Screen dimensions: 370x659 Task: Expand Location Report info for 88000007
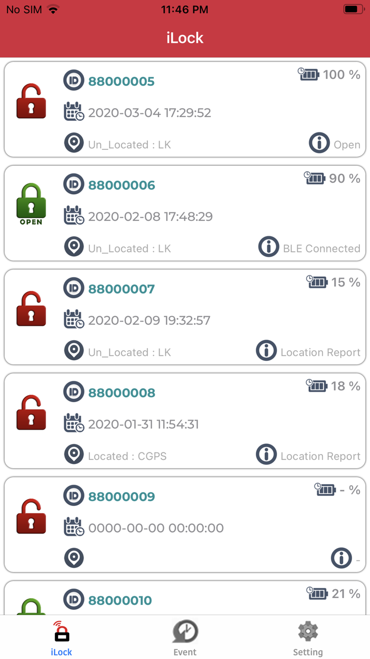266,350
